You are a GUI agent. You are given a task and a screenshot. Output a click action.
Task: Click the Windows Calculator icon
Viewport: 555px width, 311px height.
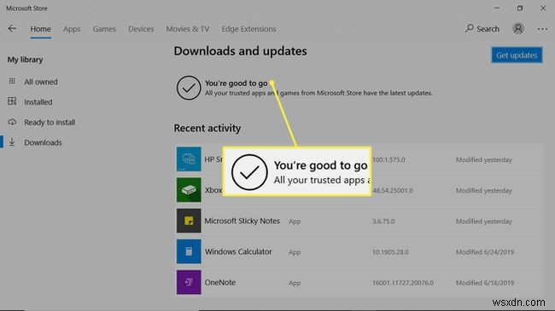(x=189, y=251)
